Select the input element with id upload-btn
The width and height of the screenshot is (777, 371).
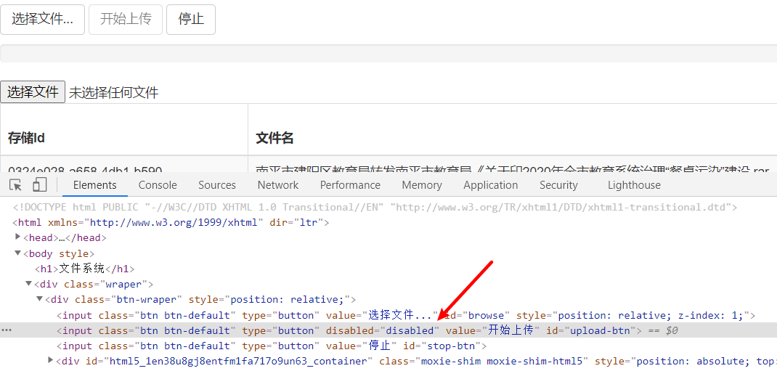click(x=388, y=330)
